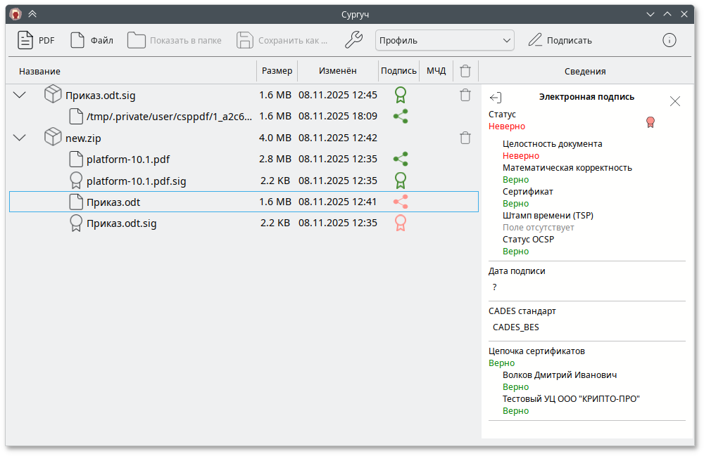Close the Электронная подпись details panel
Viewport: 704px width, 456px height.
(x=675, y=101)
